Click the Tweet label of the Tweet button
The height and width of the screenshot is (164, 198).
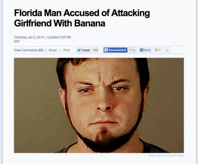[x=86, y=50]
